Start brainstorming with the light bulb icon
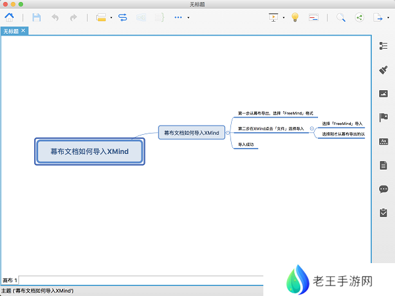 tap(295, 17)
